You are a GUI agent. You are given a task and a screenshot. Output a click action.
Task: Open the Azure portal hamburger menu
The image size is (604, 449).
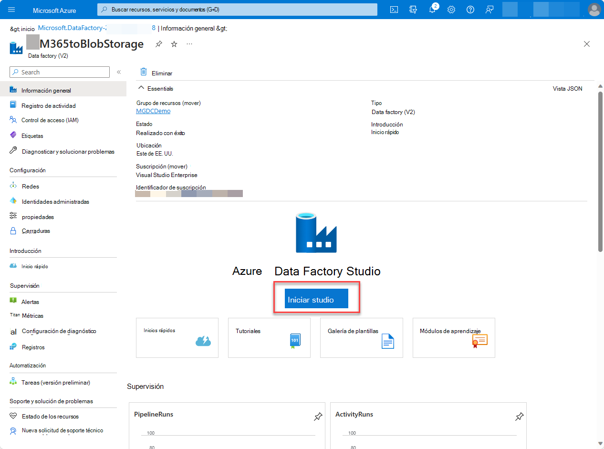click(x=11, y=9)
